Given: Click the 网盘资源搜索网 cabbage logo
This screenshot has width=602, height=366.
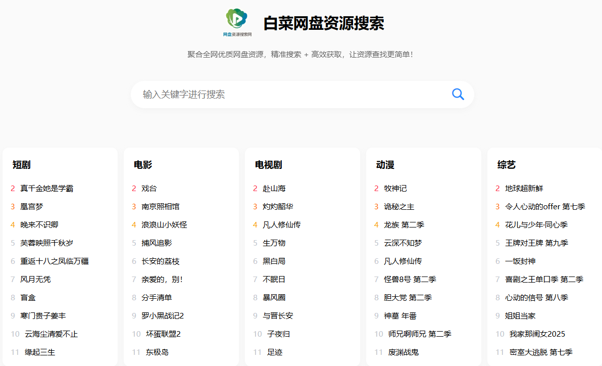Looking at the screenshot, I should 236,21.
